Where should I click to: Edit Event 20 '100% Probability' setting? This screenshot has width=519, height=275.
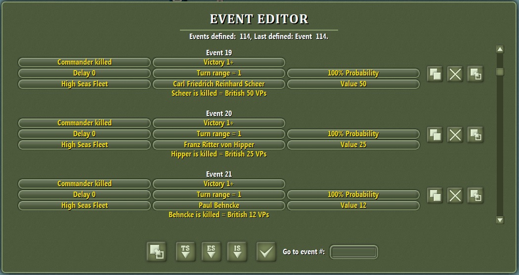(x=353, y=134)
